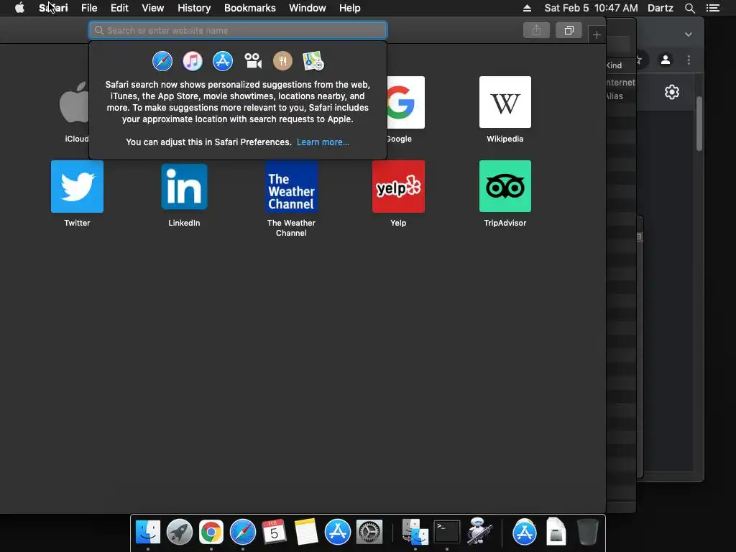This screenshot has width=736, height=552.
Task: Click the iTunes music icon in popup
Action: (193, 61)
